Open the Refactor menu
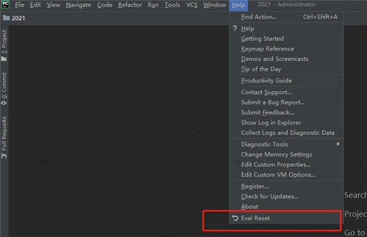Image resolution: width=367 pixels, height=237 pixels. point(130,5)
